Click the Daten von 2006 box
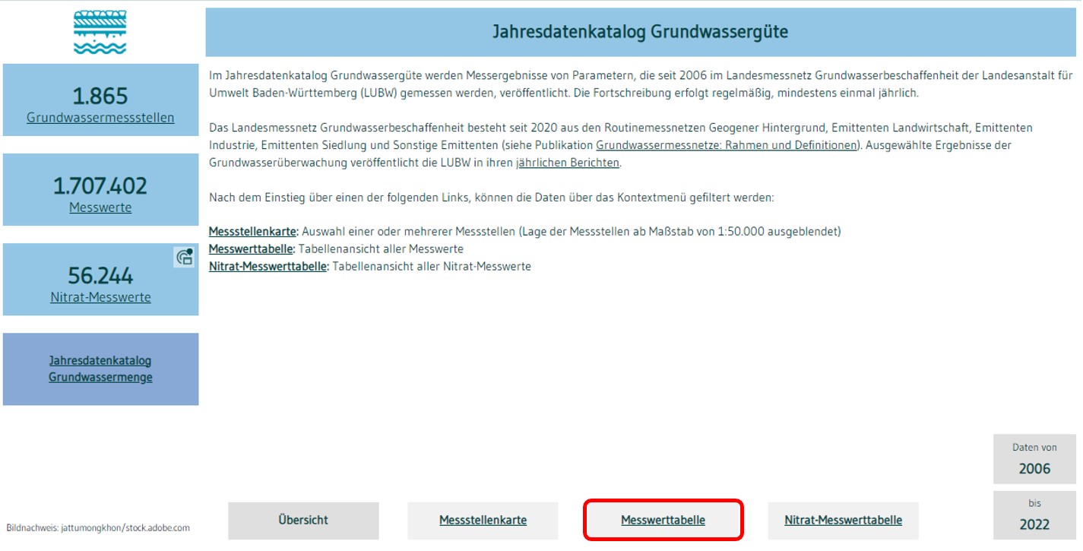The height and width of the screenshot is (551, 1083). point(1034,459)
